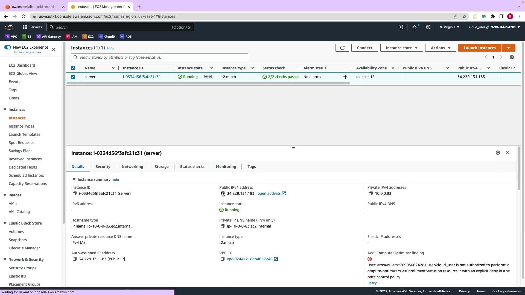Click the refresh instances icon button
The height and width of the screenshot is (295, 525).
click(x=342, y=48)
